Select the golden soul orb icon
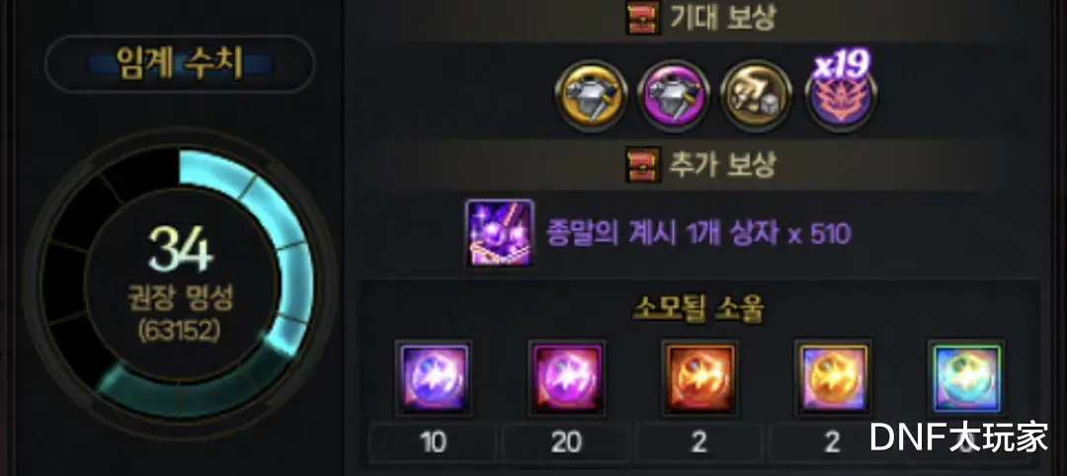 click(832, 378)
